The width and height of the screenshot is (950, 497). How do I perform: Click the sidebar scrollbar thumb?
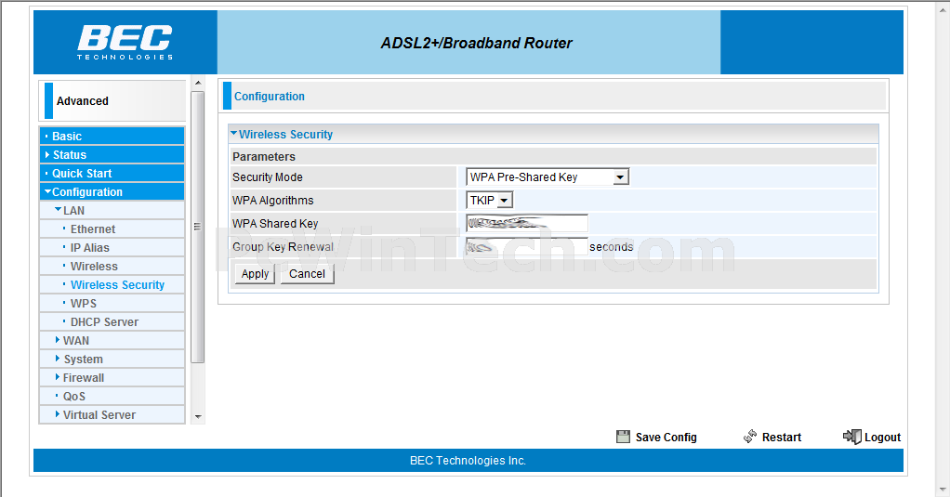pos(197,227)
